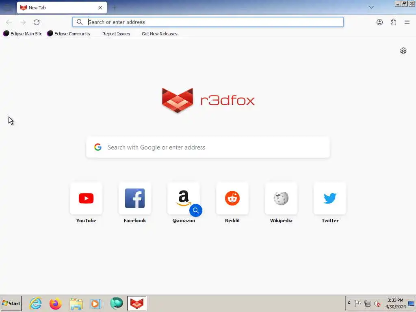This screenshot has height=312, width=416.
Task: Click the volume muted tray icon
Action: (377, 303)
